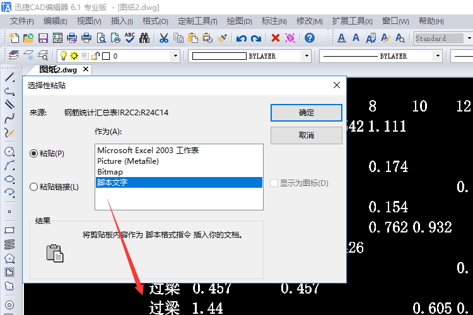
Task: Click the Save icon in the toolbar
Action: [x=43, y=38]
